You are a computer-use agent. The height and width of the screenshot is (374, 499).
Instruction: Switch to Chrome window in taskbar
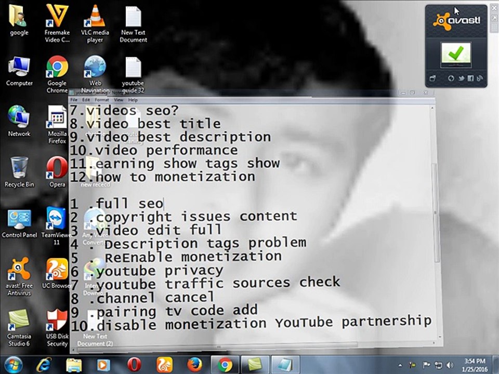225,365
